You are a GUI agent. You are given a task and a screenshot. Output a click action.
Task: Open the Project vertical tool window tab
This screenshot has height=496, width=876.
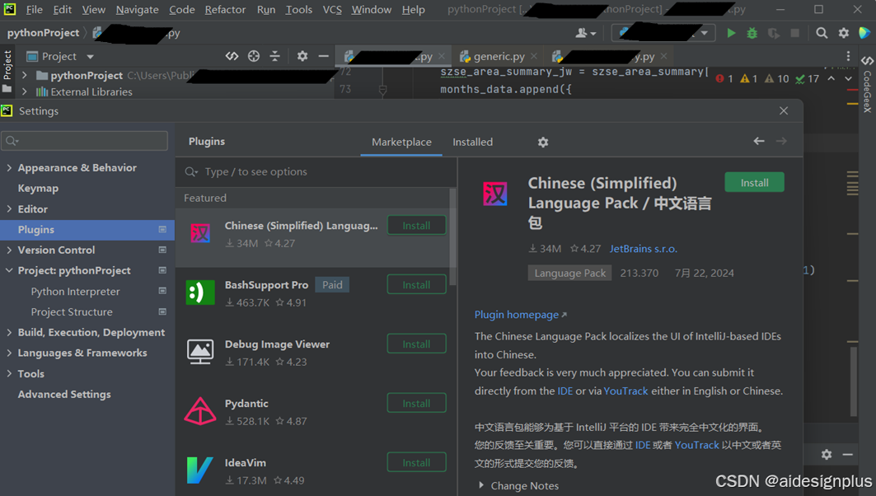tap(7, 71)
